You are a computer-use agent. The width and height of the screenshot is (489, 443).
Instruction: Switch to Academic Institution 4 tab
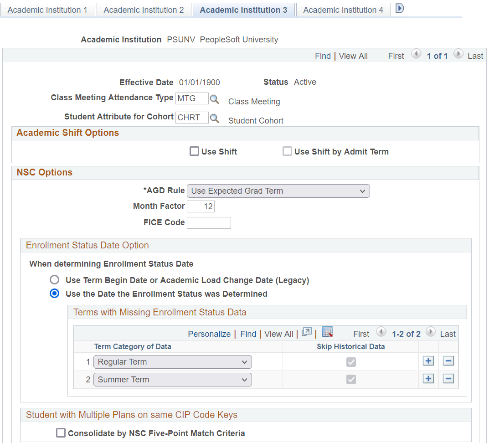click(x=343, y=10)
